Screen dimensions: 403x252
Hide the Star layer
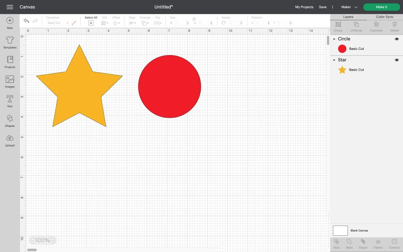click(397, 60)
